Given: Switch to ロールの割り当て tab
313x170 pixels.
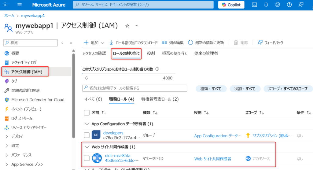Looking at the screenshot, I should [x=126, y=54].
